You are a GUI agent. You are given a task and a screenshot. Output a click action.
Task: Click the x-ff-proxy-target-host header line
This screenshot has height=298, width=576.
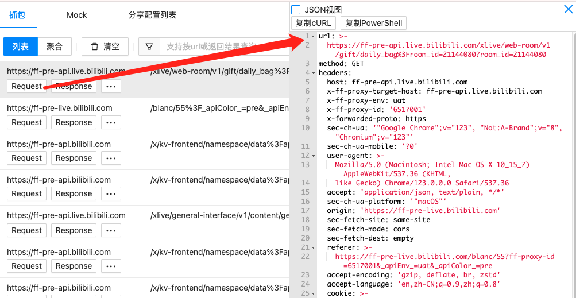tap(435, 91)
